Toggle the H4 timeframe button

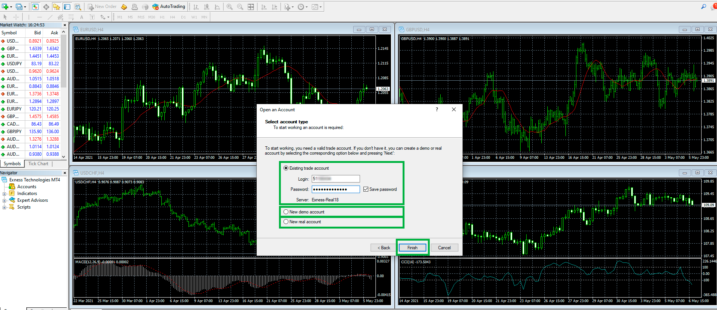tap(173, 17)
